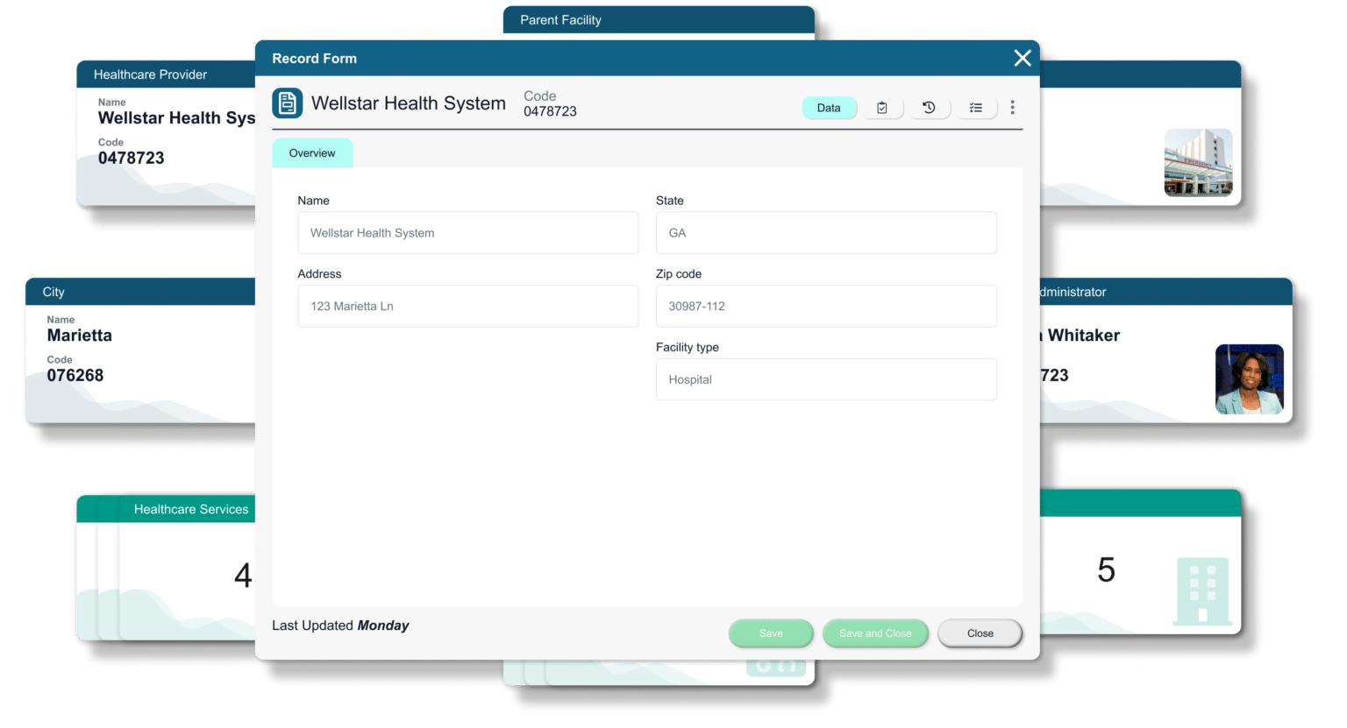Image resolution: width=1347 pixels, height=728 pixels.
Task: Click the administrator's profile photo
Action: pyautogui.click(x=1249, y=379)
